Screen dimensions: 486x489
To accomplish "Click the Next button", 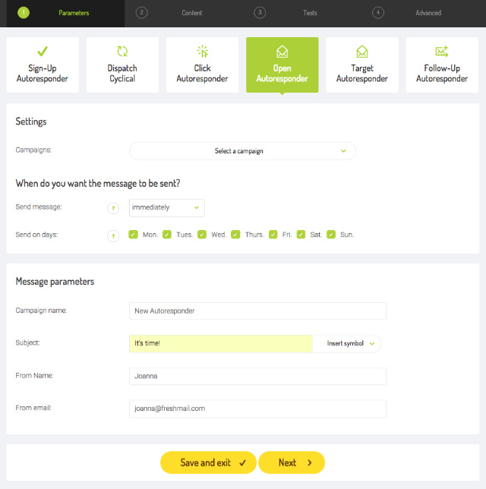I will [292, 462].
